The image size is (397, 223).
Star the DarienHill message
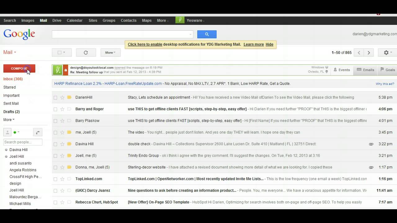(62, 97)
